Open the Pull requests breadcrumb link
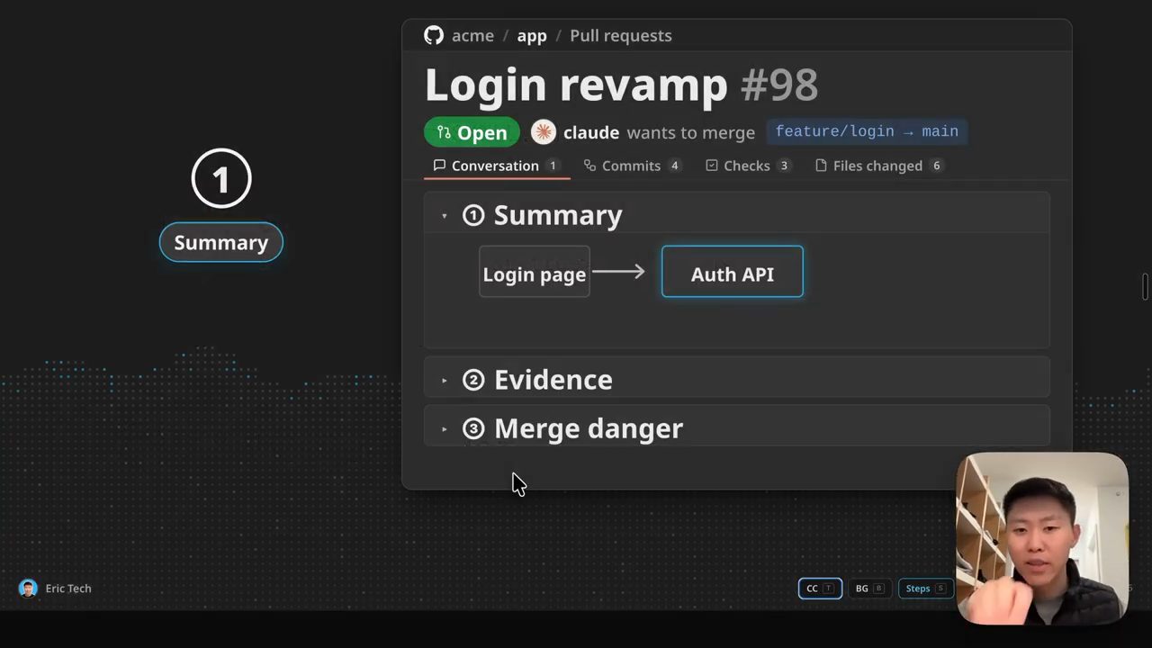Screen dimensions: 1152x648 [x=621, y=35]
